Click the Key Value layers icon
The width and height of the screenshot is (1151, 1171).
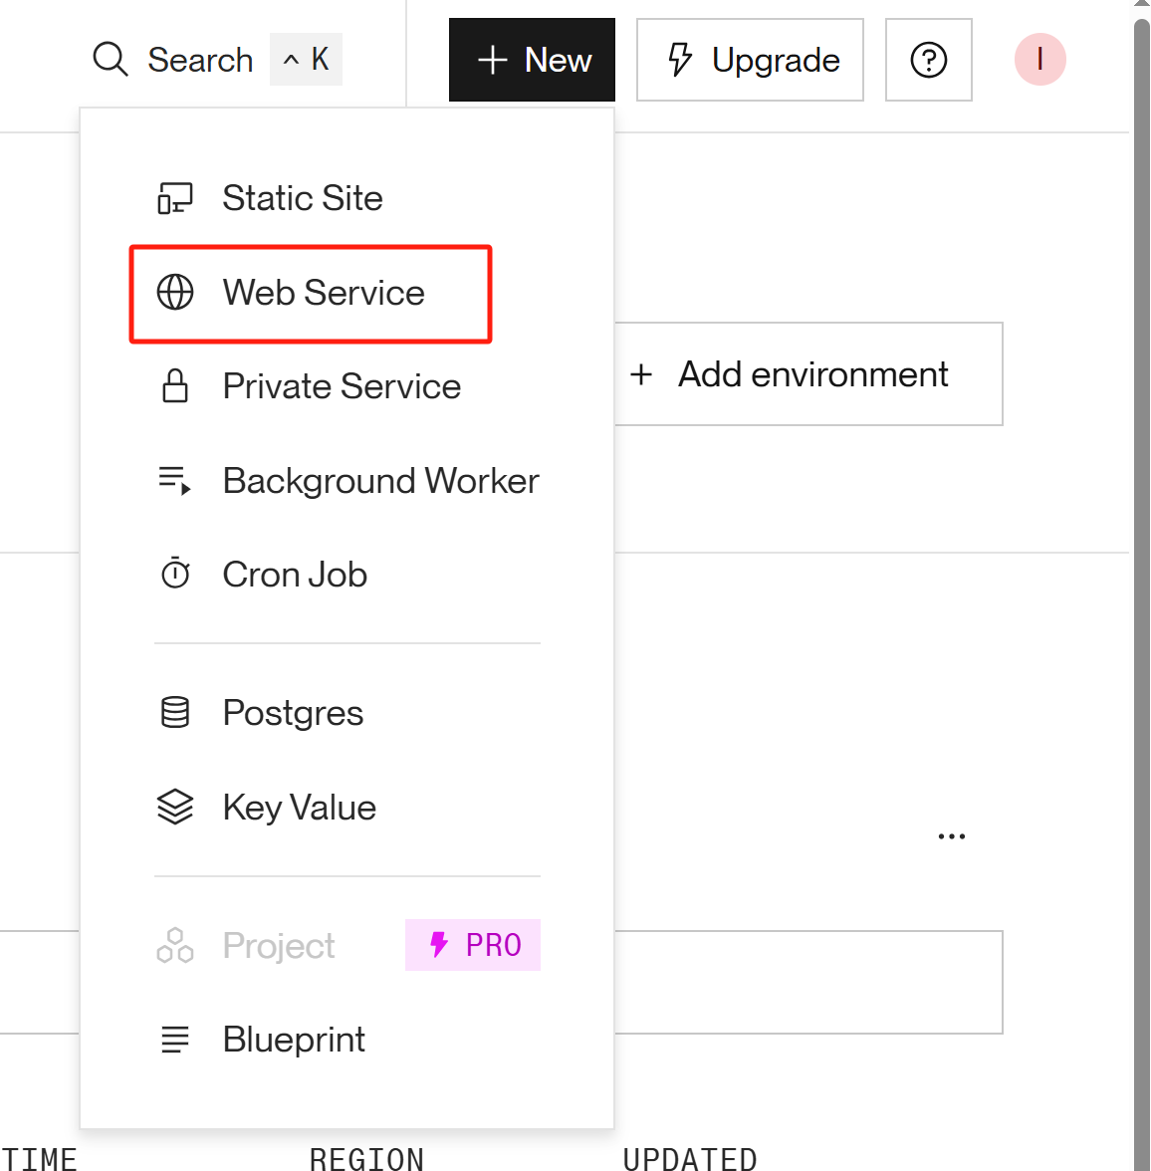point(175,808)
